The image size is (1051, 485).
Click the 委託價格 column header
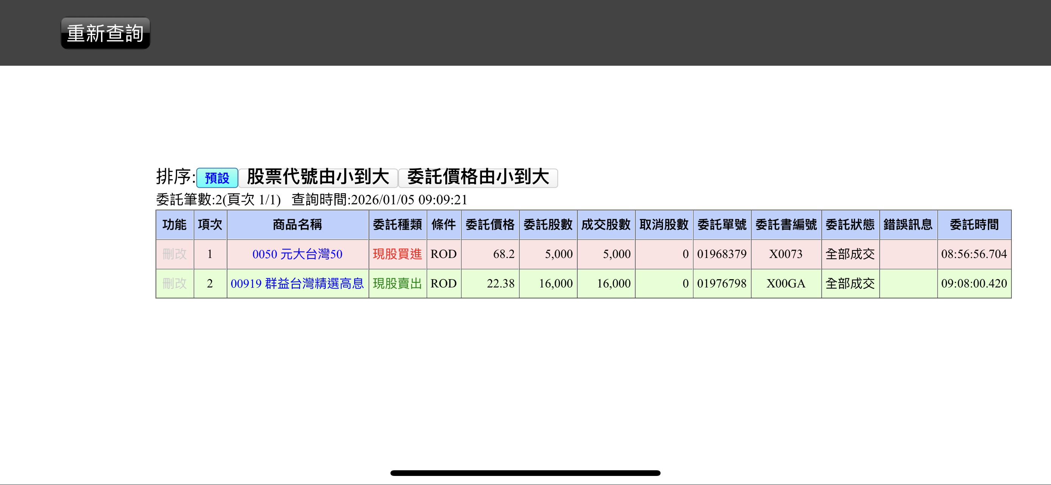(x=490, y=224)
